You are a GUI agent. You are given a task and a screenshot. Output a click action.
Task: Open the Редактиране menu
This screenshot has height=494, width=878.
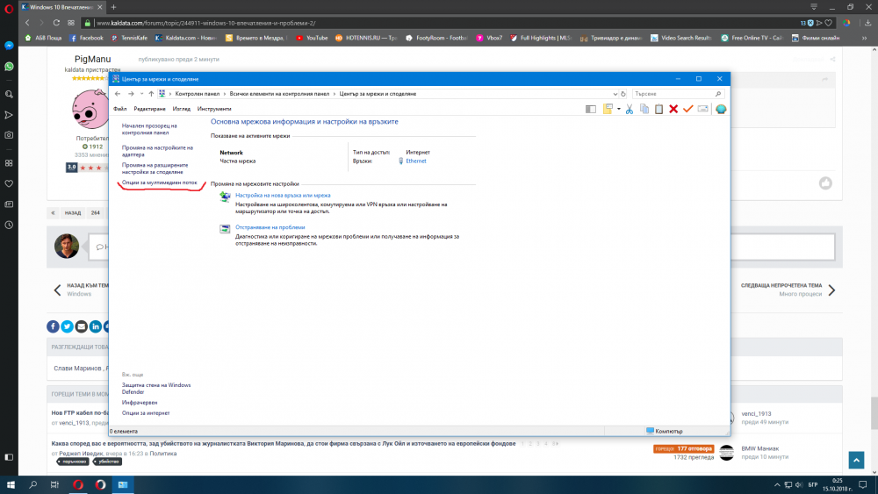coord(149,109)
